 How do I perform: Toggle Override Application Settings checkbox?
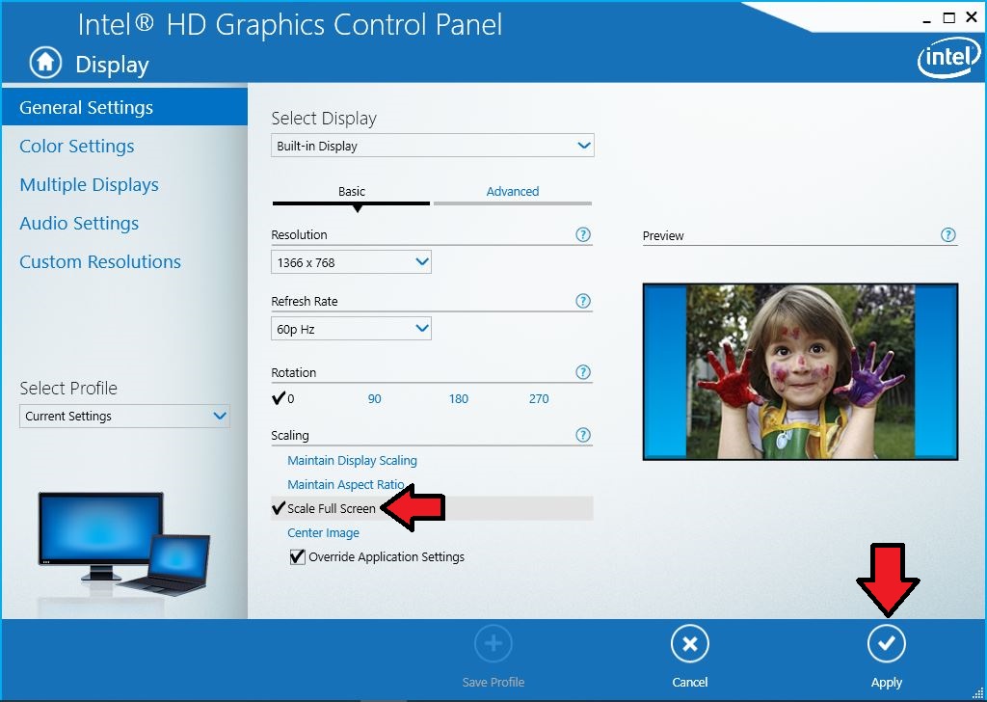[x=297, y=556]
